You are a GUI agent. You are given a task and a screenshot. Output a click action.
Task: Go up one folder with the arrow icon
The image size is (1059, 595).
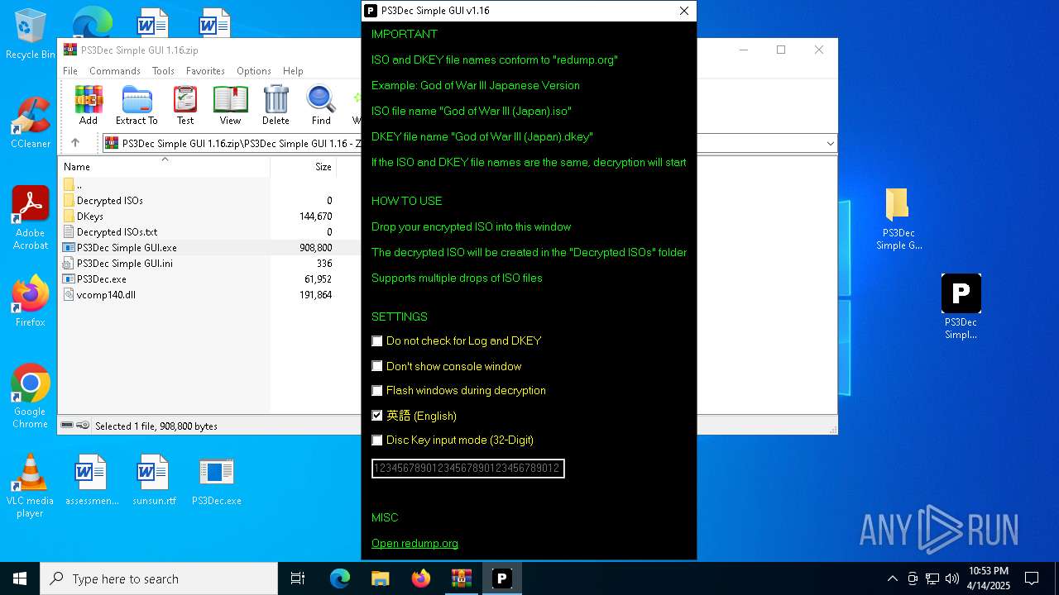pyautogui.click(x=75, y=143)
